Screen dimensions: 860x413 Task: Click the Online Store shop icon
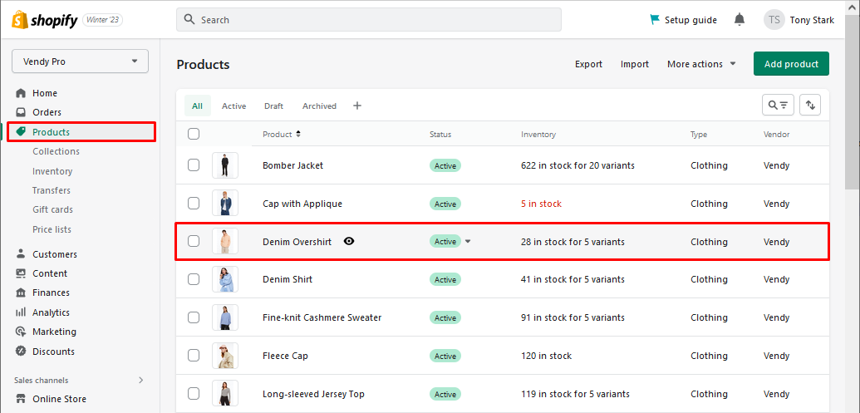click(21, 399)
